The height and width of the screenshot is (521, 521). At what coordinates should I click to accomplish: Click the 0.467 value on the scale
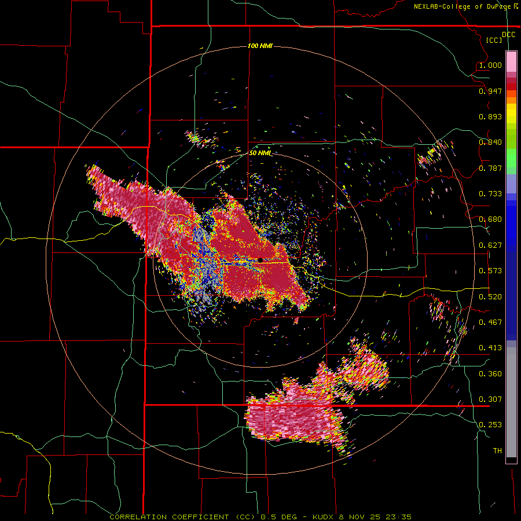[490, 322]
